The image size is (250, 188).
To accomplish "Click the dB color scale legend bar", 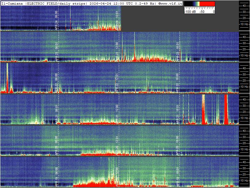I will [x=200, y=5].
